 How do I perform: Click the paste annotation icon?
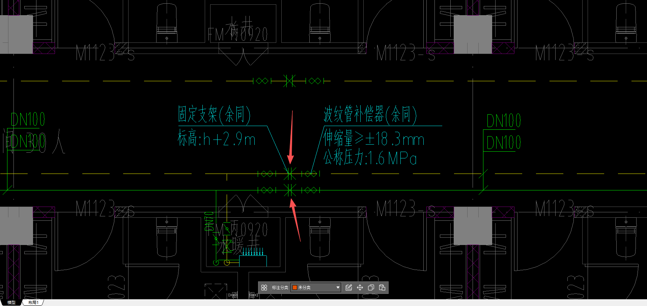pos(382,287)
